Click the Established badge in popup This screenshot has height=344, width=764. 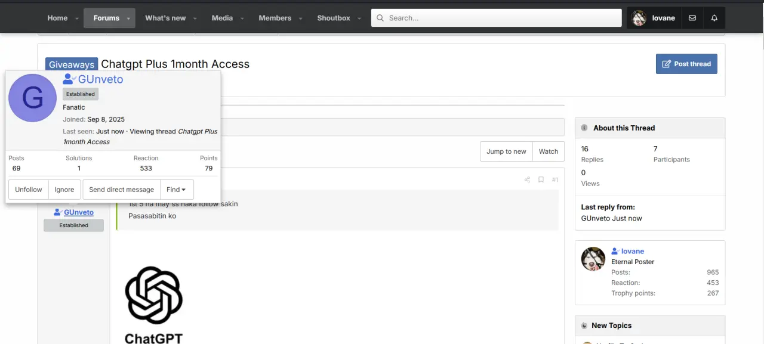click(81, 94)
